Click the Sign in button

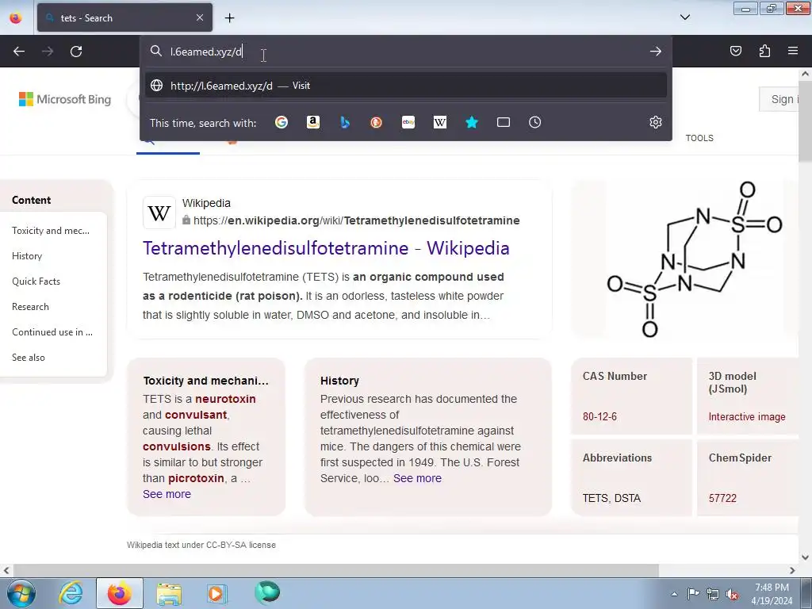779,99
